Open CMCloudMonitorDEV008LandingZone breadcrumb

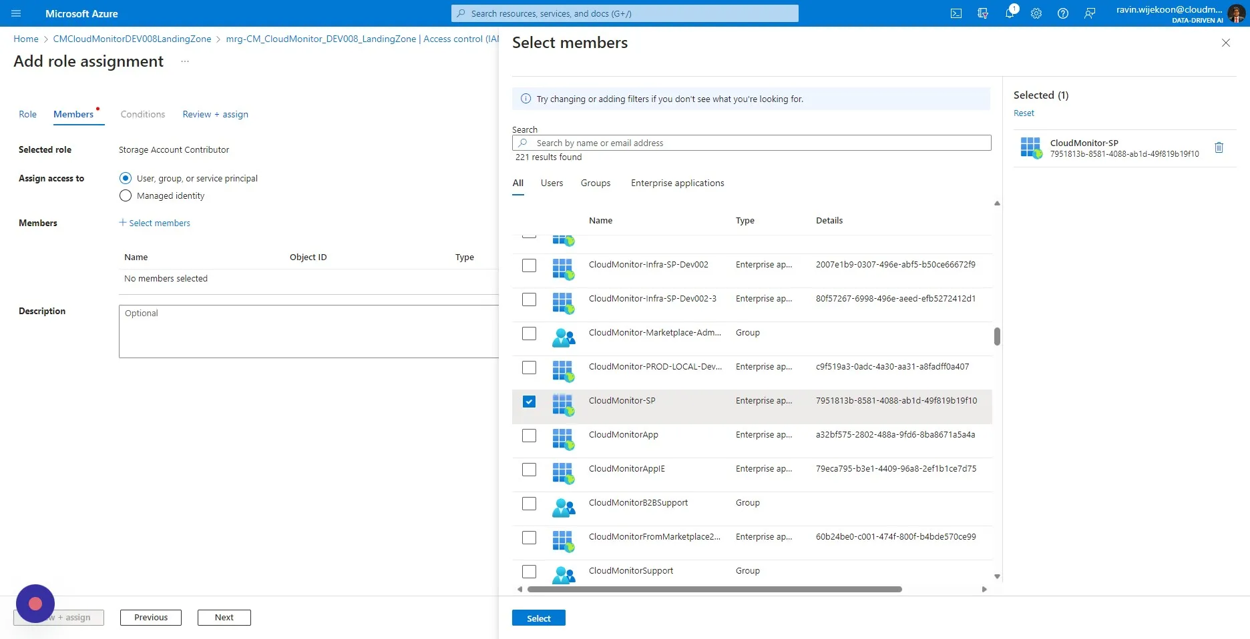pos(132,39)
